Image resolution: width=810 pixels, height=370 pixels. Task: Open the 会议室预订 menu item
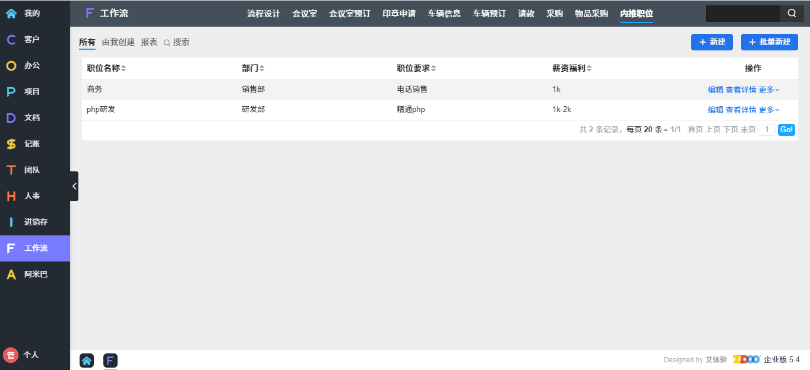(349, 14)
